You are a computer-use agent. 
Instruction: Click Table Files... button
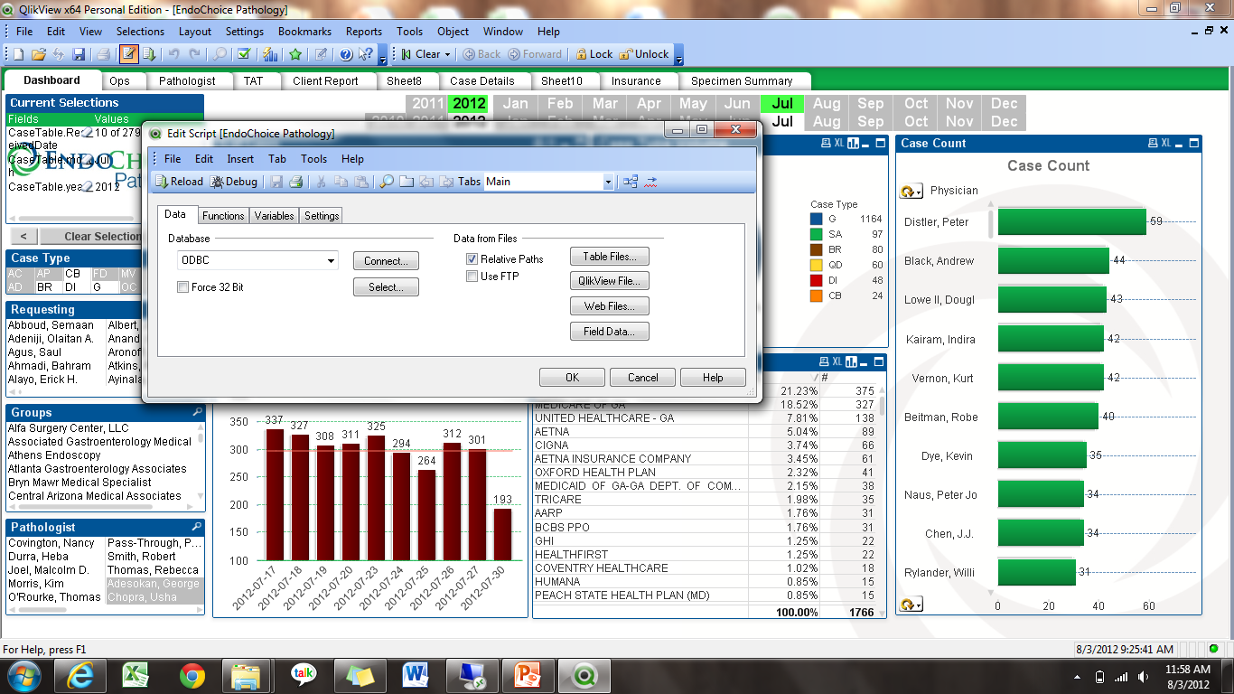pyautogui.click(x=610, y=257)
